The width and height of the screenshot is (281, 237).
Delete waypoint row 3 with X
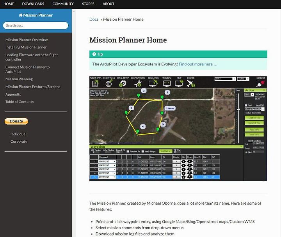176,169
